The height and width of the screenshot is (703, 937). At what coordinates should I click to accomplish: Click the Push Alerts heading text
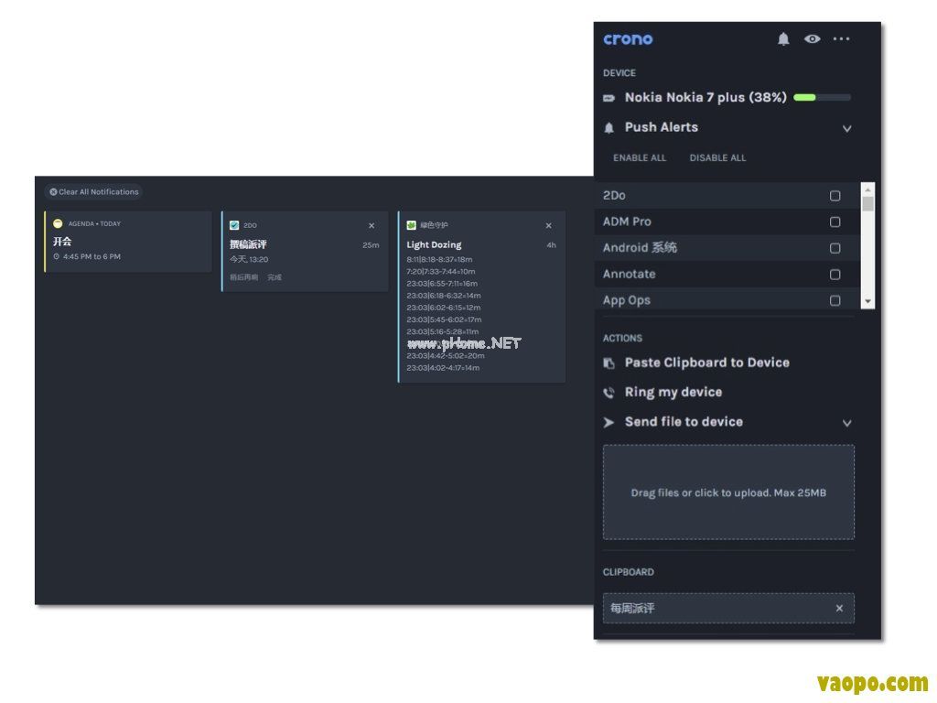click(662, 127)
